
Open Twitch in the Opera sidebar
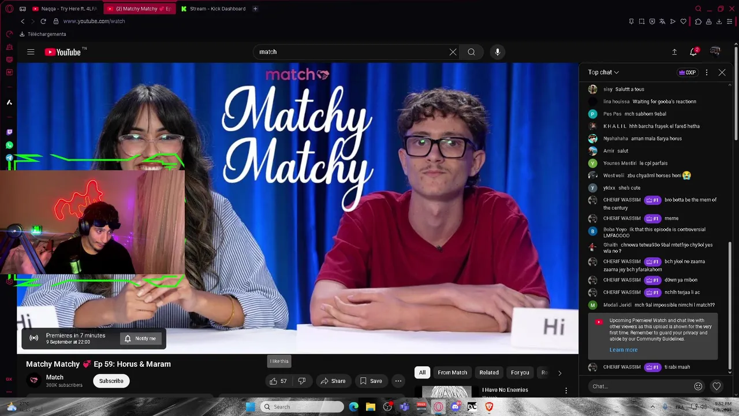click(x=9, y=132)
